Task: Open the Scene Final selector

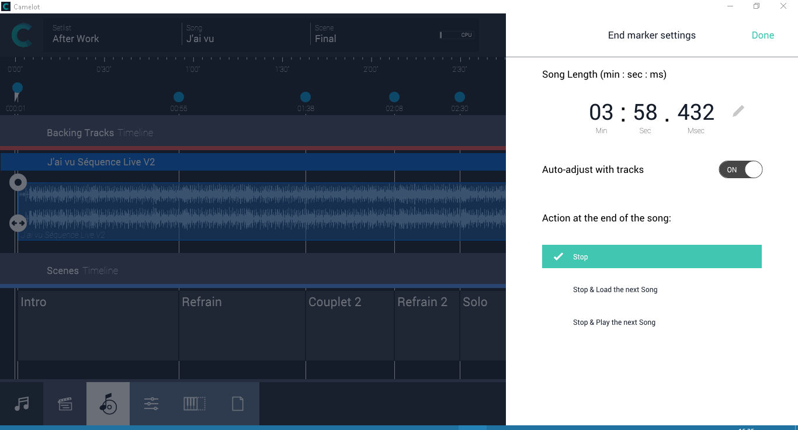Action: coord(374,34)
